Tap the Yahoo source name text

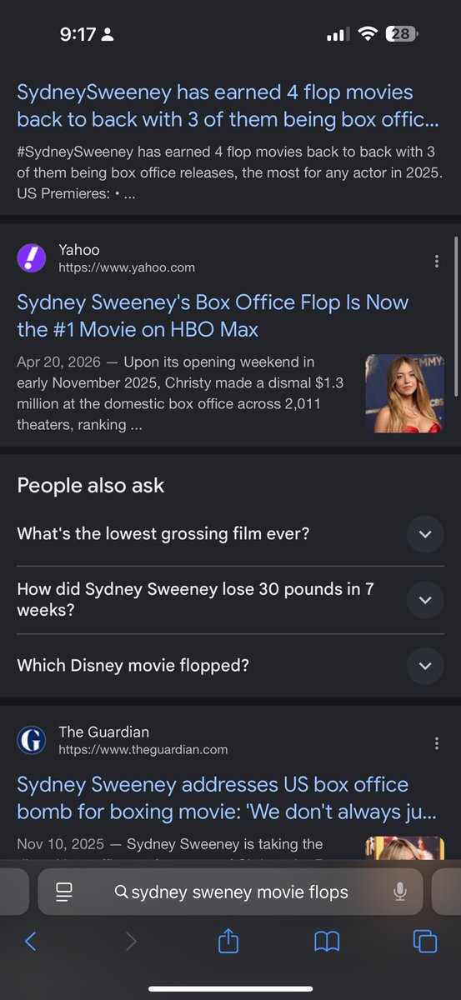coord(79,250)
